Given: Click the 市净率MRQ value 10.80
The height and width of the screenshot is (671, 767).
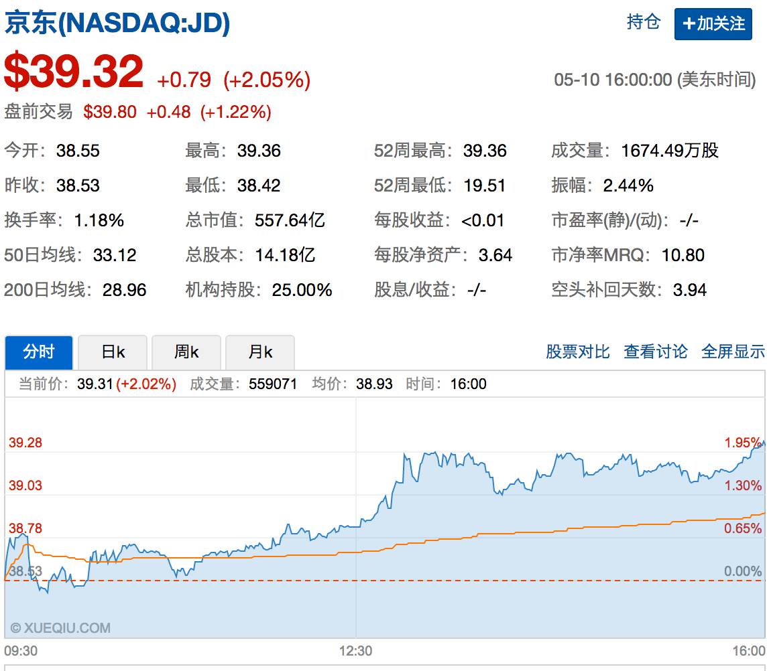Looking at the screenshot, I should [x=683, y=254].
